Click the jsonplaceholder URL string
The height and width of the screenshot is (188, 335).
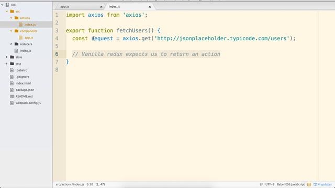click(222, 38)
